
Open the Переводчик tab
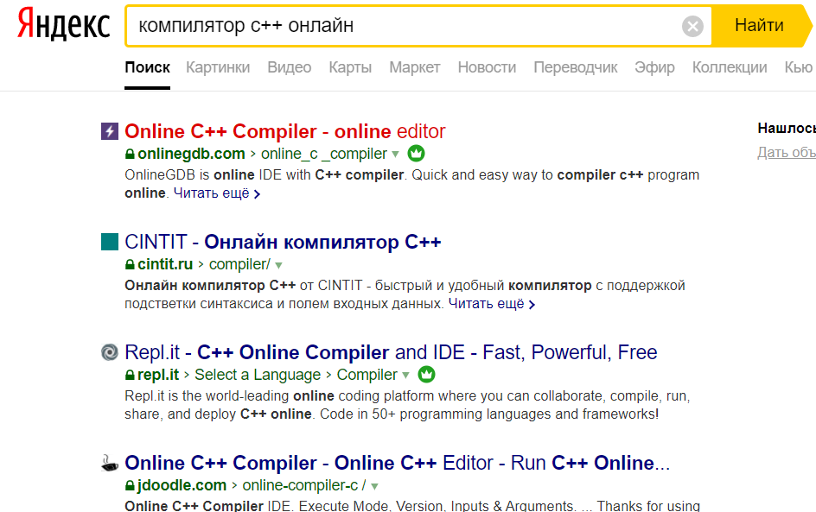576,67
